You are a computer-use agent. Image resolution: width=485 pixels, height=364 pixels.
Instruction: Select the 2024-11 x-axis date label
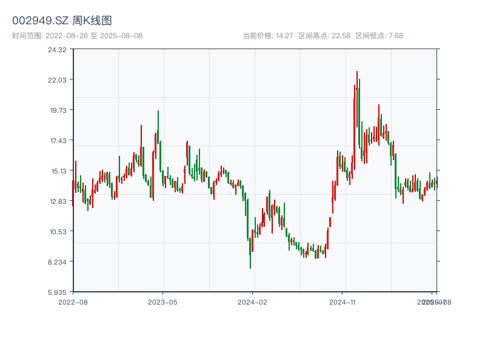pyautogui.click(x=343, y=302)
